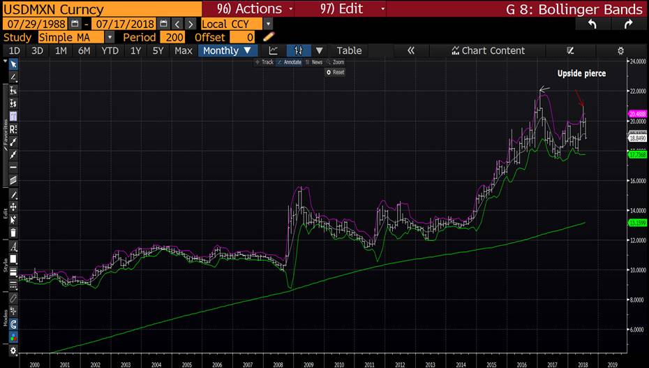The height and width of the screenshot is (368, 649).
Task: Select the horizontal line tool
Action: click(13, 167)
